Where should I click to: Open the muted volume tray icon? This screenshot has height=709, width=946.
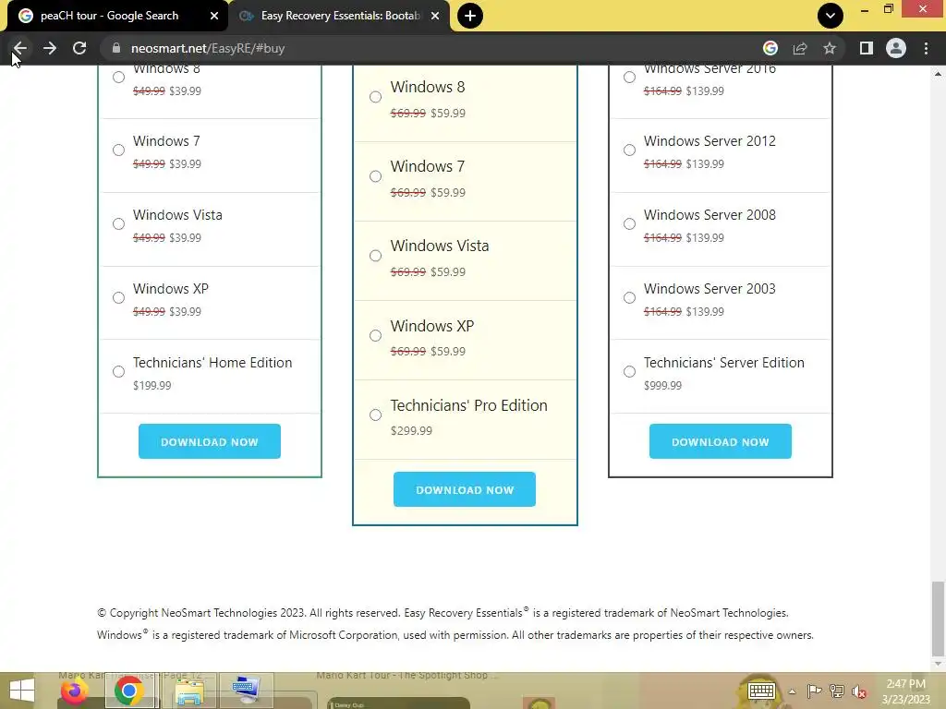859,691
